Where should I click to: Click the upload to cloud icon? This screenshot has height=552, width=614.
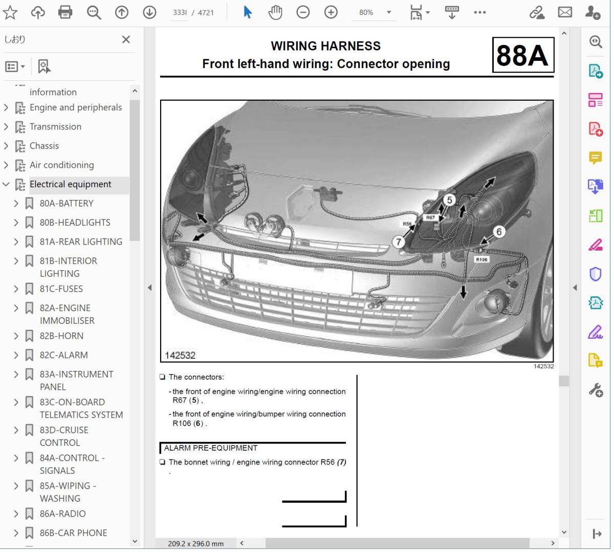click(38, 12)
